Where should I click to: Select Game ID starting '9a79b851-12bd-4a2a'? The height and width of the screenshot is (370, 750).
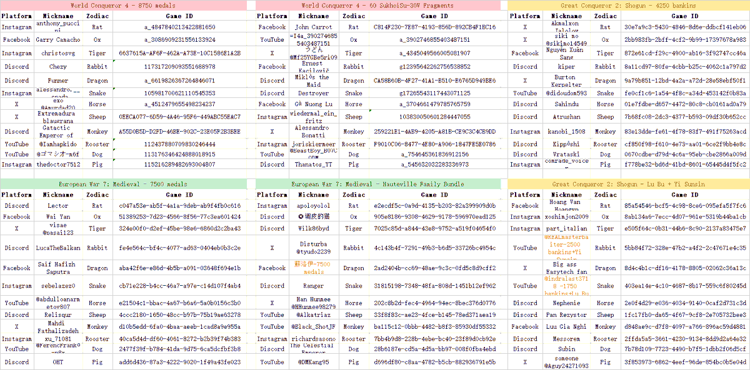point(684,80)
